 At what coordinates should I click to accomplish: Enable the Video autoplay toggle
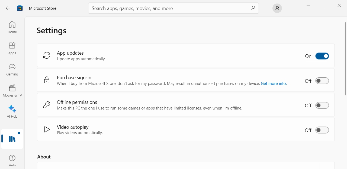[x=322, y=130]
